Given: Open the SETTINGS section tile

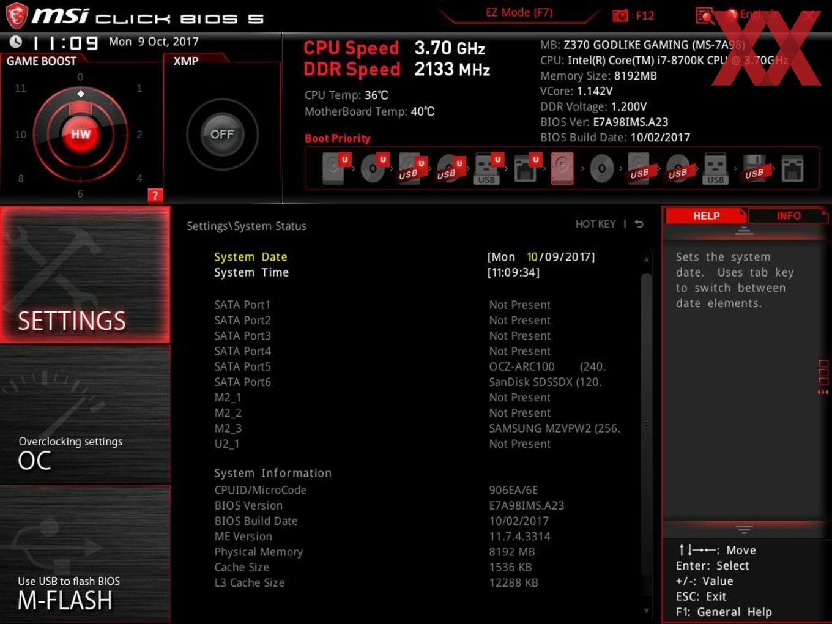Looking at the screenshot, I should tap(85, 275).
